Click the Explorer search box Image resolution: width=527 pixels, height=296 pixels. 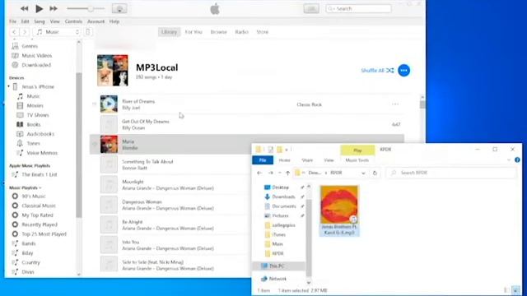click(x=451, y=173)
